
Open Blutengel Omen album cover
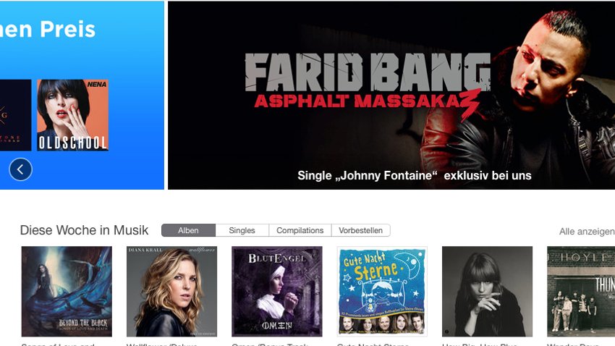277,292
